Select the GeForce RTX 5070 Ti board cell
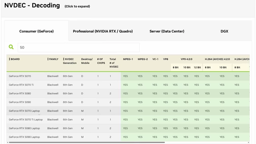This screenshot has height=144, width=256. tap(21, 85)
